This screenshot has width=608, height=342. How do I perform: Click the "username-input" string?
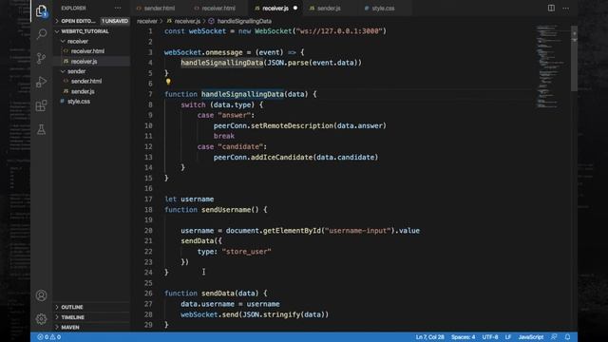pos(357,231)
